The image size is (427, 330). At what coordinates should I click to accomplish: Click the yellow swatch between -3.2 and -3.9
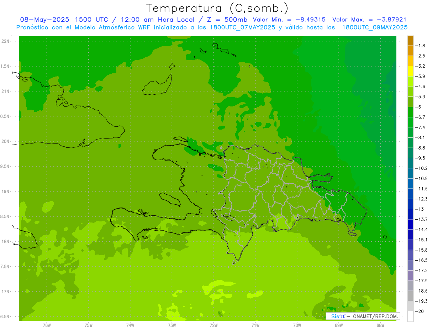coord(410,71)
